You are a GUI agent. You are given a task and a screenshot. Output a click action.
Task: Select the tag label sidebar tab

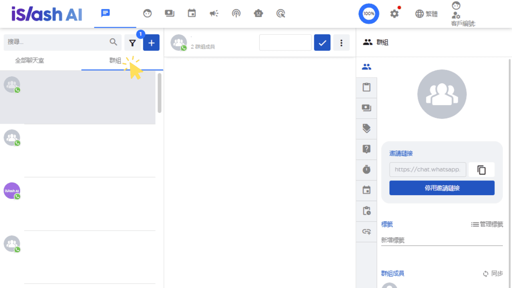(366, 128)
